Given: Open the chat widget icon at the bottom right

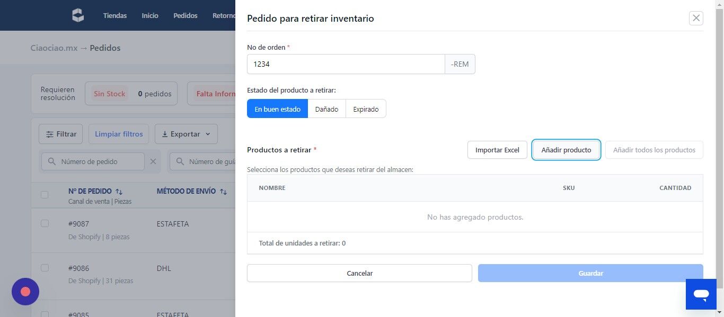Looking at the screenshot, I should [701, 294].
